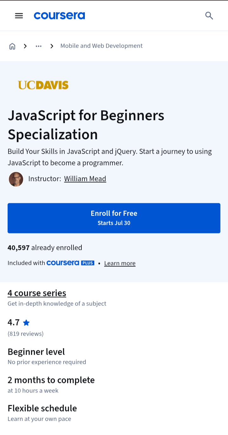The width and height of the screenshot is (228, 435).
Task: Expand the collapsed breadcrumb ellipsis
Action: (39, 46)
